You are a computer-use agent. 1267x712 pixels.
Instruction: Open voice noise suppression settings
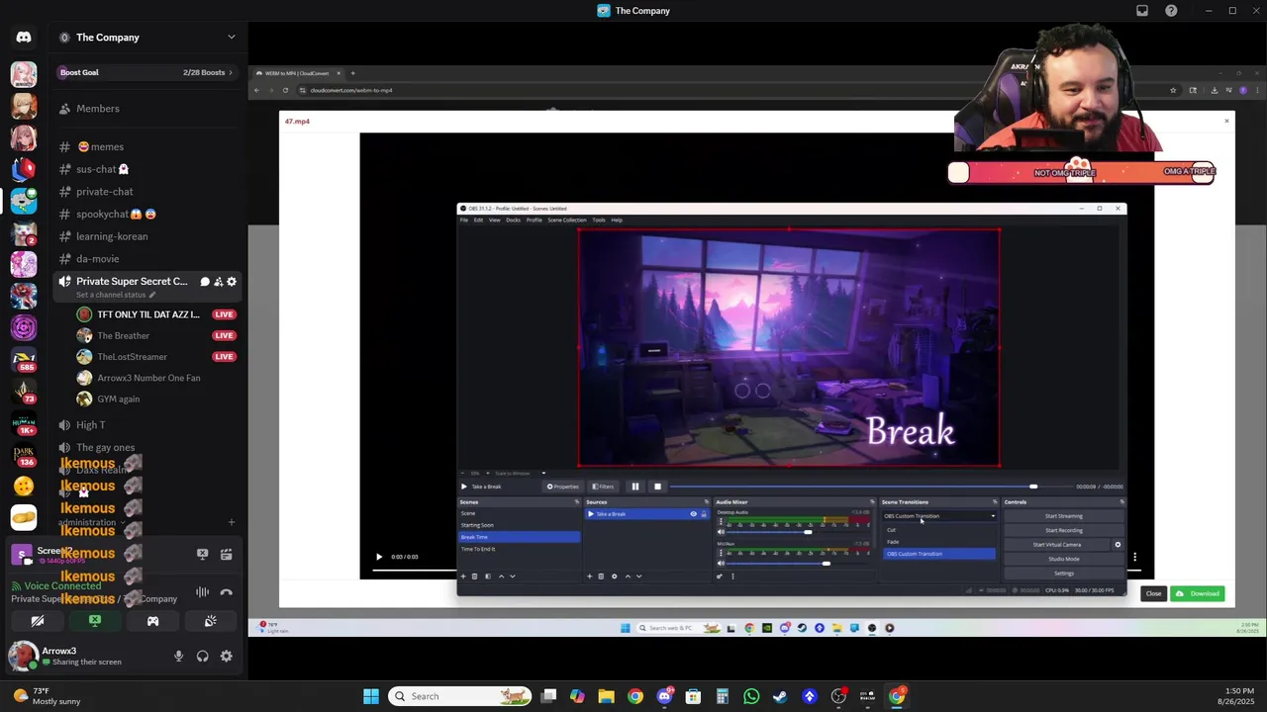[203, 592]
